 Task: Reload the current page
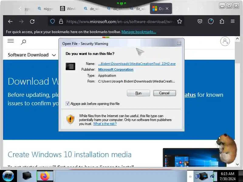32,22
